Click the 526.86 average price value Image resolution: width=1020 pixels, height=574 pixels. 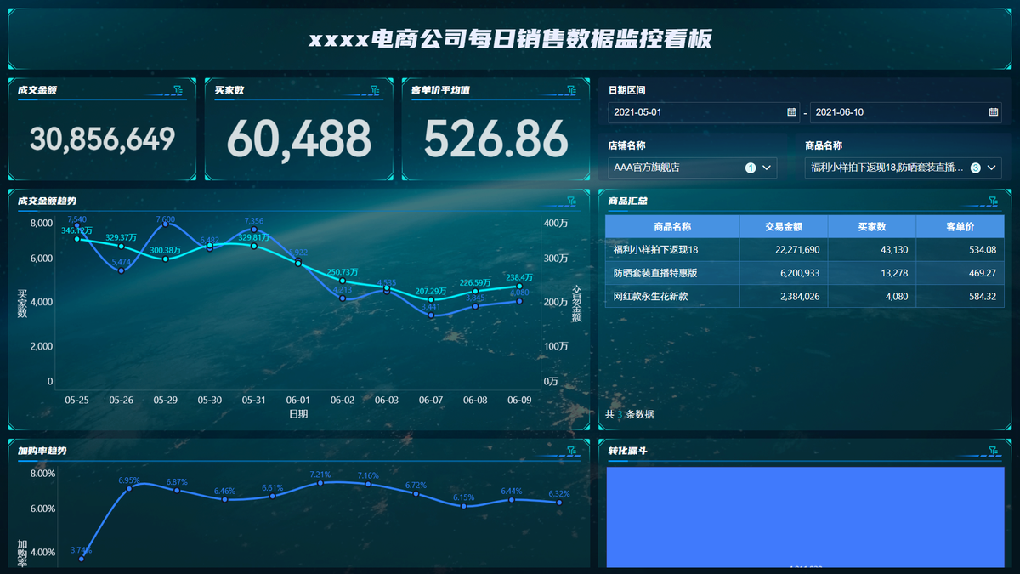click(496, 138)
